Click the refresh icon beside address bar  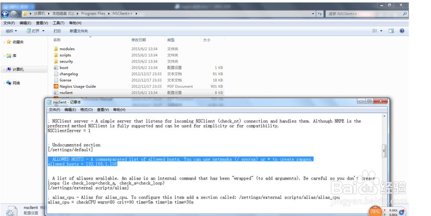pos(320,14)
